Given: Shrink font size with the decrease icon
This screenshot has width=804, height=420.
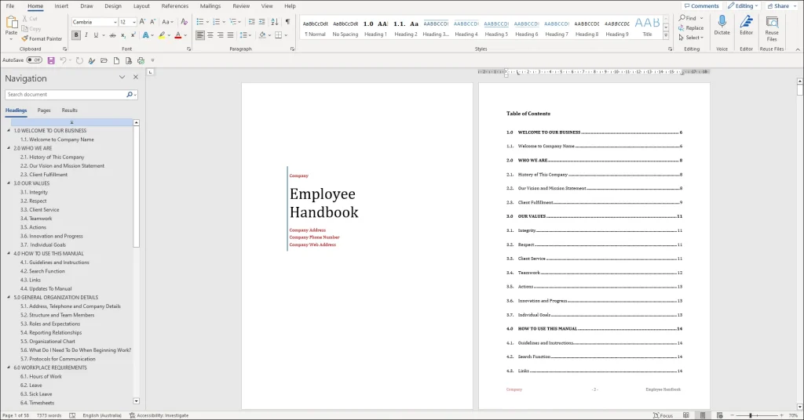Looking at the screenshot, I should click(x=152, y=22).
